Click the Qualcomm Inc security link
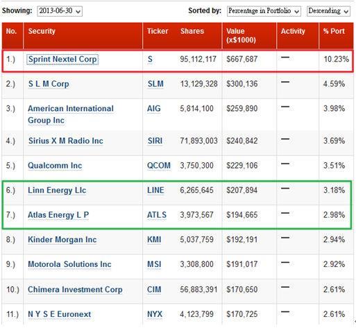 [55, 166]
